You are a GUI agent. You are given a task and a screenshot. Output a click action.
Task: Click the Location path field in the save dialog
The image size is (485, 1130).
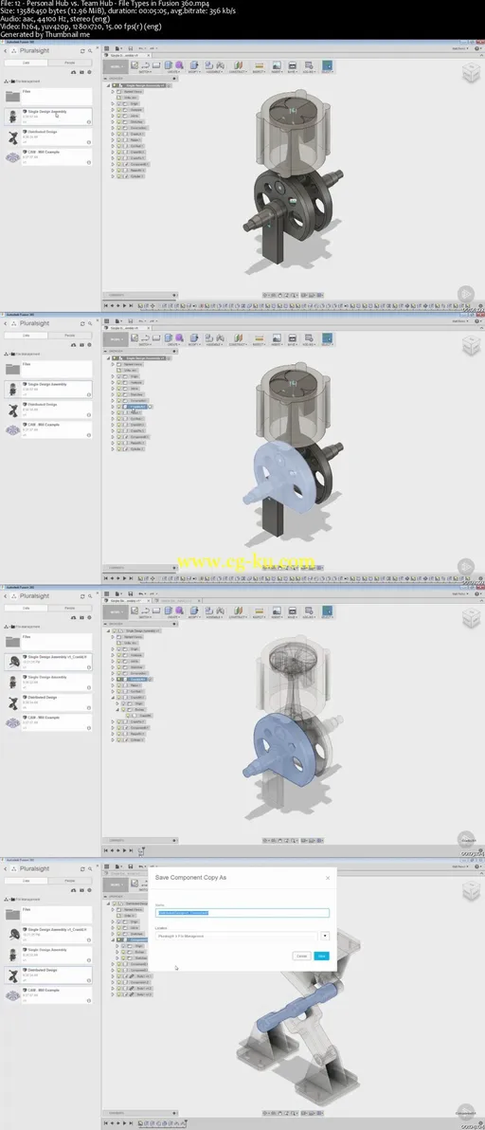pos(238,936)
